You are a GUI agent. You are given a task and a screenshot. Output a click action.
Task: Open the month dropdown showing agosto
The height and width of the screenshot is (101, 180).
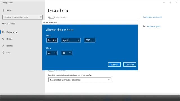(x=71, y=40)
